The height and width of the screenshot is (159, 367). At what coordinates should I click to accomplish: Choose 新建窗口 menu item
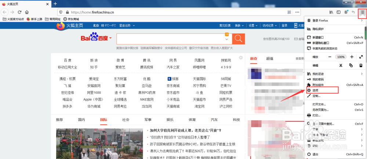point(335,37)
